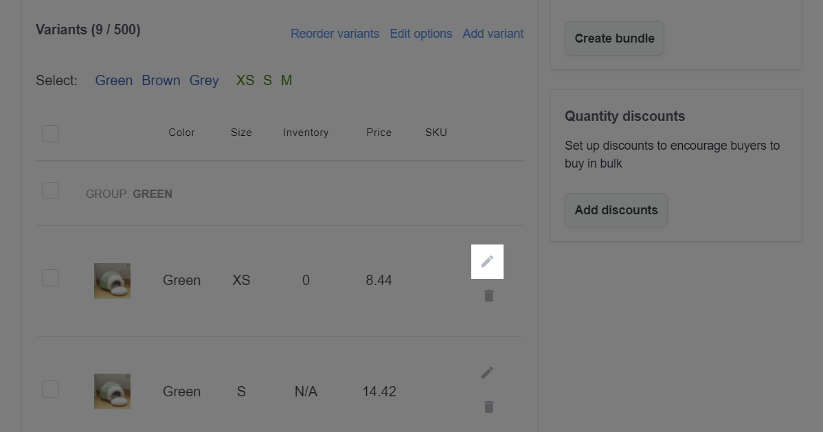Delete the Green XS variant via trash icon
Viewport: 823px width, 432px height.
[x=488, y=296]
